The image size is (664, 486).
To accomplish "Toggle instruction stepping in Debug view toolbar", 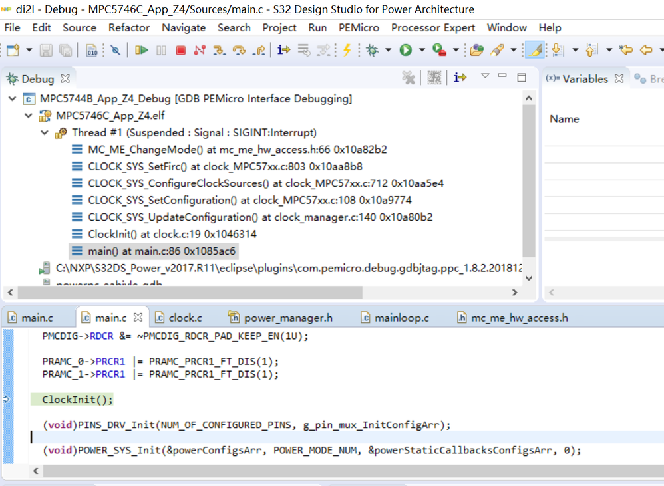I will click(x=460, y=77).
